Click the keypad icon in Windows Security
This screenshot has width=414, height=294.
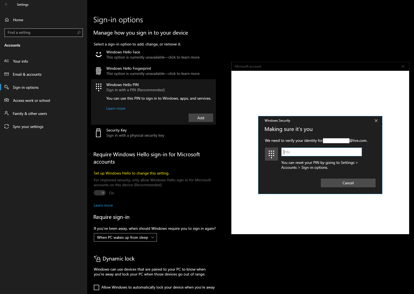click(271, 154)
